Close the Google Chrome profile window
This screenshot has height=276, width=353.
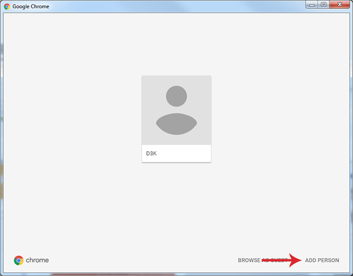[x=340, y=4]
